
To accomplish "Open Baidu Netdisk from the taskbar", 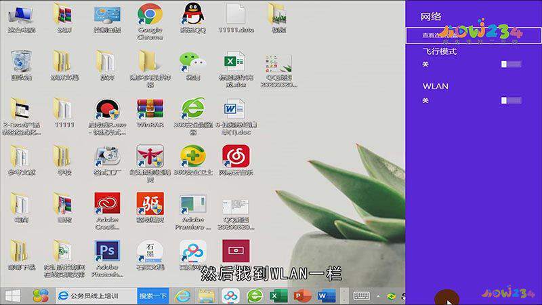I will (x=230, y=296).
